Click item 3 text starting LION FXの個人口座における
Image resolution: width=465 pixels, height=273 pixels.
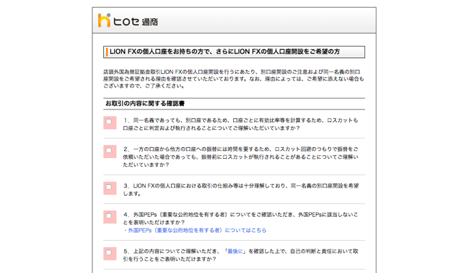click(241, 190)
